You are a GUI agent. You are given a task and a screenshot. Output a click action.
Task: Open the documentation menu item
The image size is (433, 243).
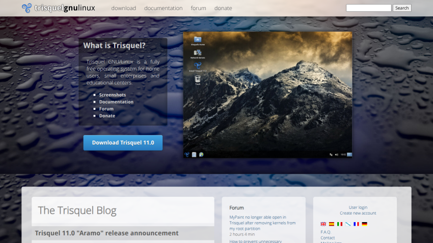click(x=163, y=8)
